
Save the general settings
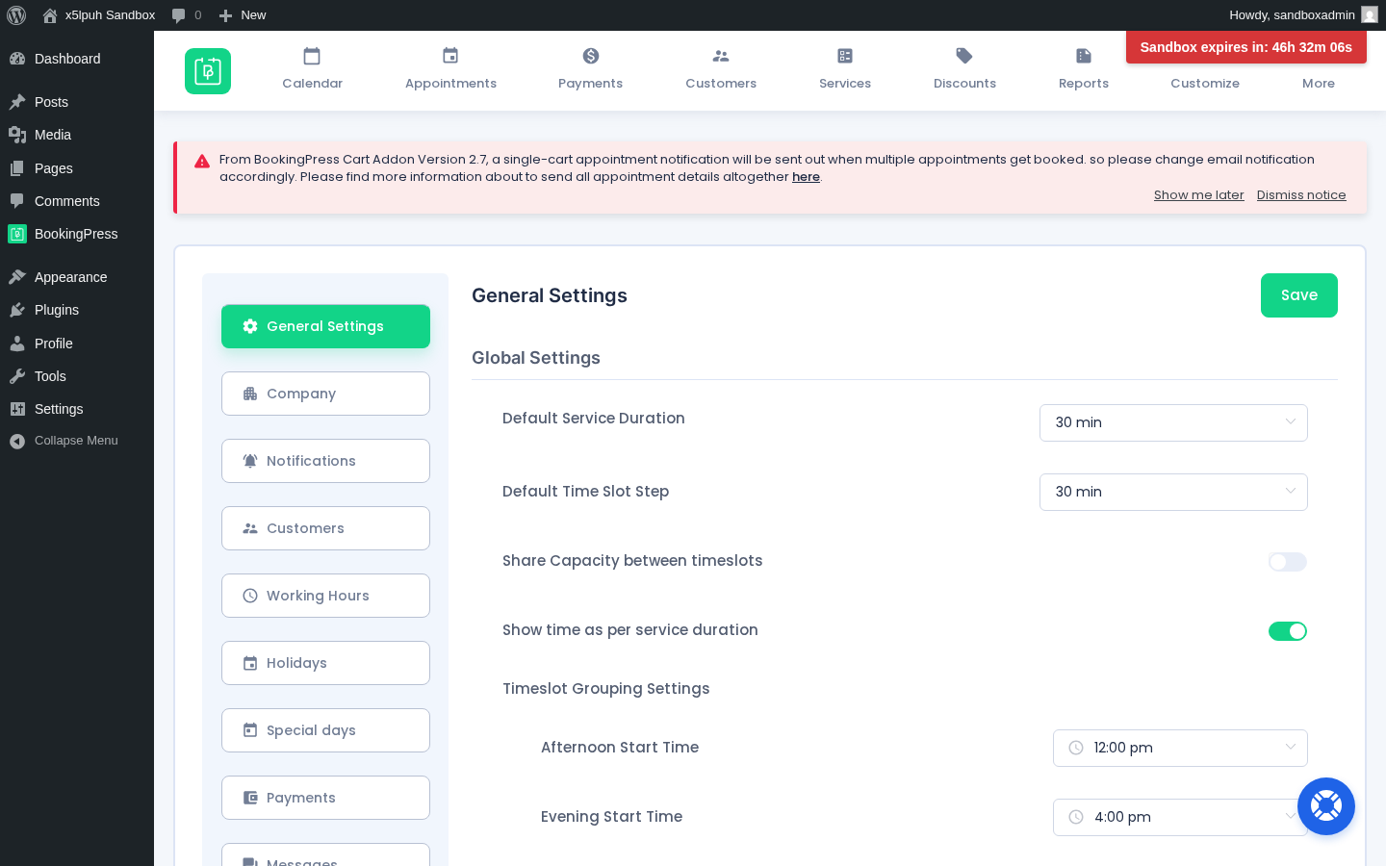[x=1299, y=295]
